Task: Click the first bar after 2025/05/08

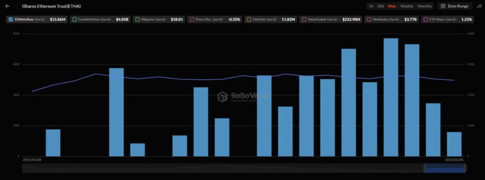Action: [x=53, y=143]
